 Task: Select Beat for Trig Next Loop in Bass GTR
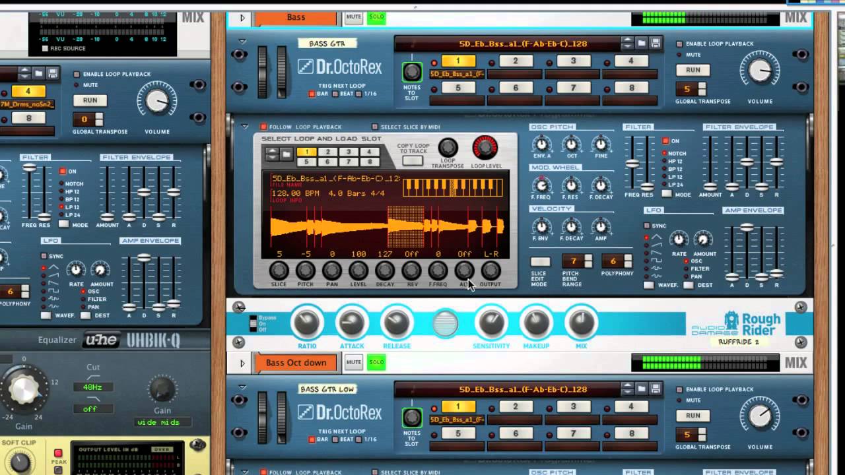click(335, 94)
